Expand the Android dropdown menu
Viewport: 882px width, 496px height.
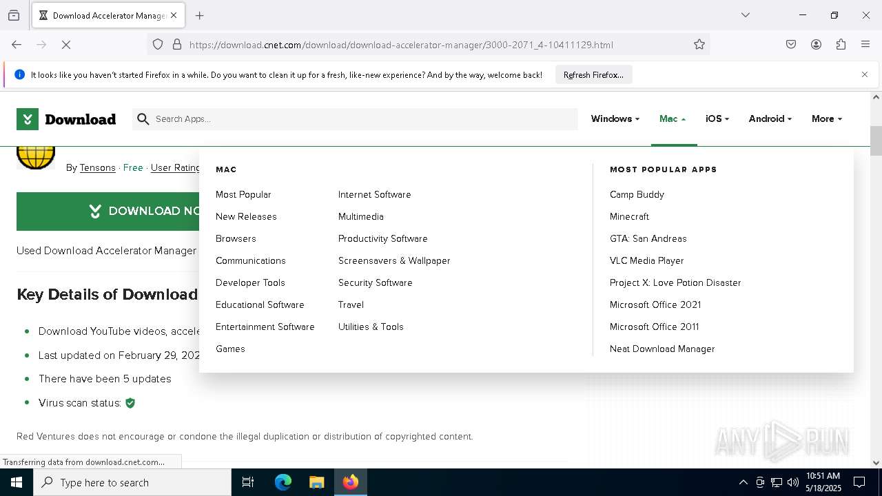pos(770,118)
